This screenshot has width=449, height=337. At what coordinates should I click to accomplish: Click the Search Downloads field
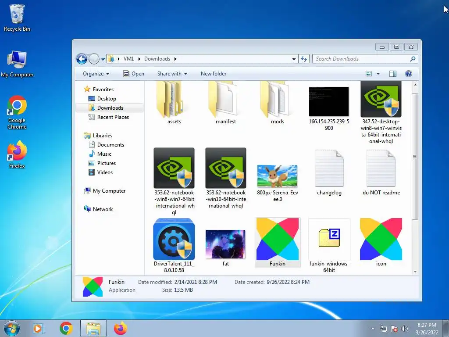point(365,59)
